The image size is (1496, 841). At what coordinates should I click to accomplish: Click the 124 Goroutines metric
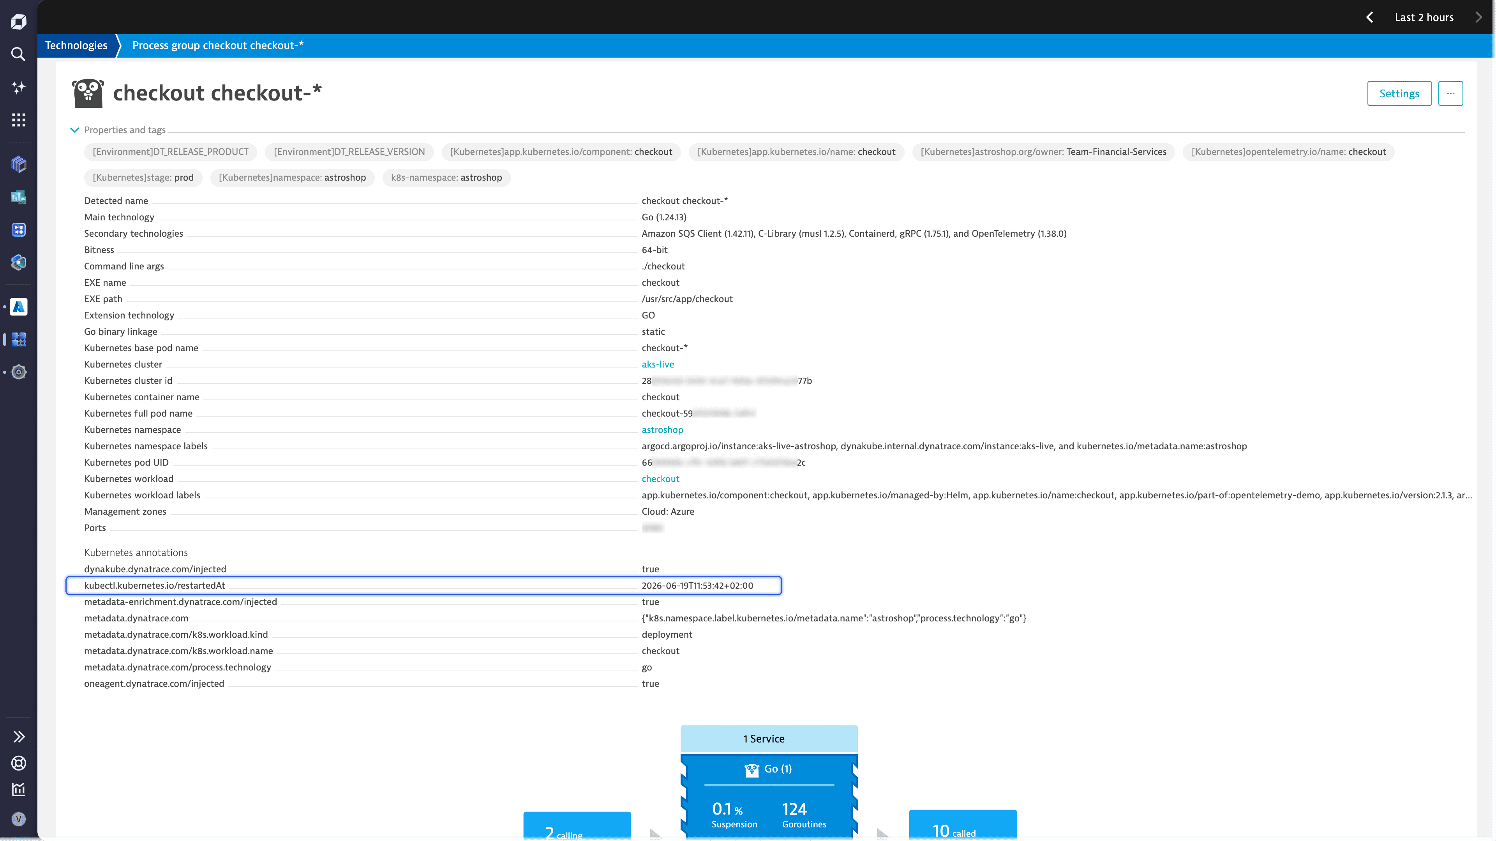pyautogui.click(x=804, y=815)
